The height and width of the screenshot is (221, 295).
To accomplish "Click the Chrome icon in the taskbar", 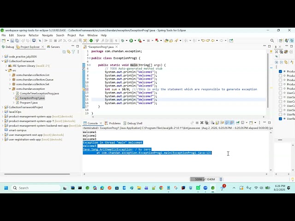I will point(161,188).
